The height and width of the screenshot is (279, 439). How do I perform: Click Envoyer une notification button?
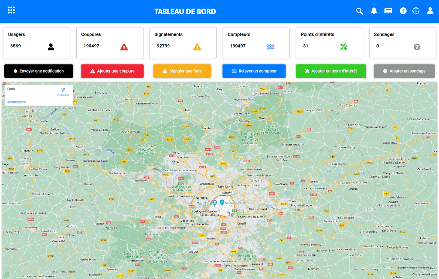39,71
